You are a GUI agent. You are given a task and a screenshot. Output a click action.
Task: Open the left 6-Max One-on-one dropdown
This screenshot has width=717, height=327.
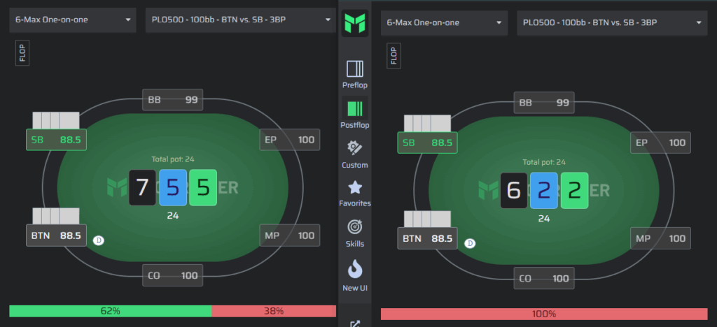[73, 20]
